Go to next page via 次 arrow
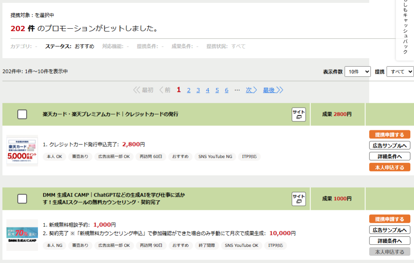Screen dimensions: 414x263 (x=251, y=90)
